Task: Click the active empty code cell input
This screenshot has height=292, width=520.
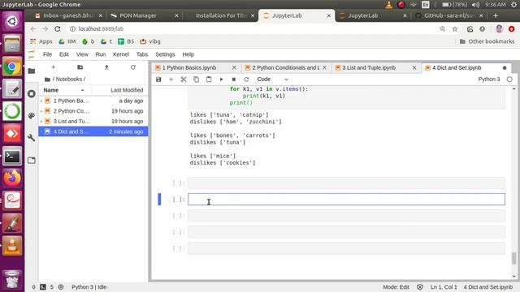Action: [x=346, y=200]
